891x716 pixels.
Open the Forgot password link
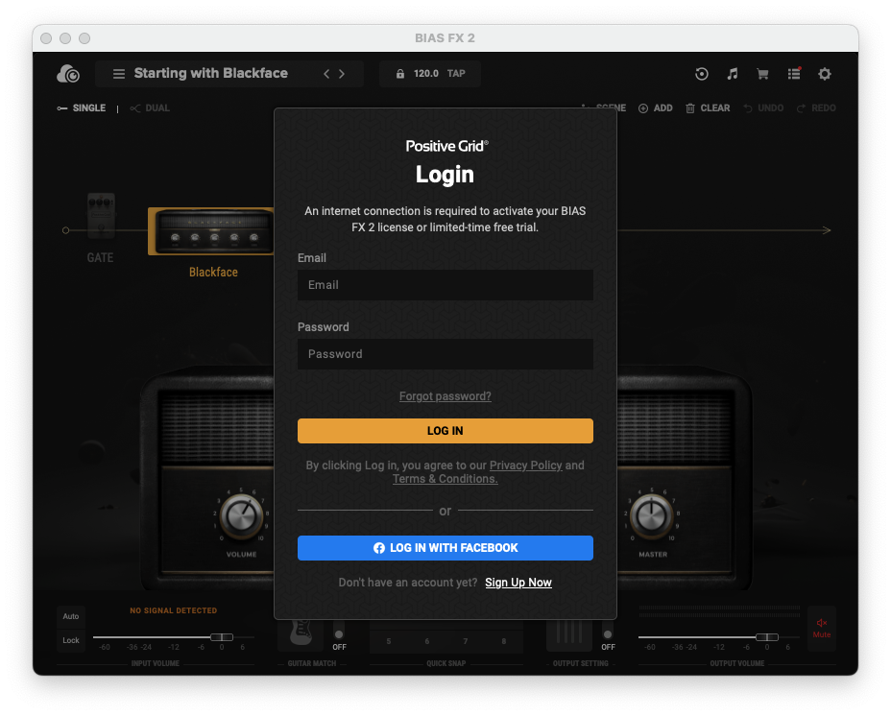pos(445,396)
